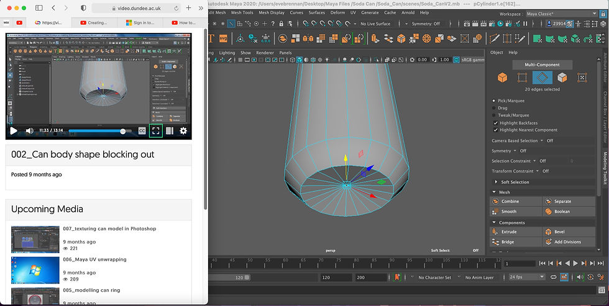The image size is (609, 306).
Task: Click Multi-Component button
Action: coord(542,65)
